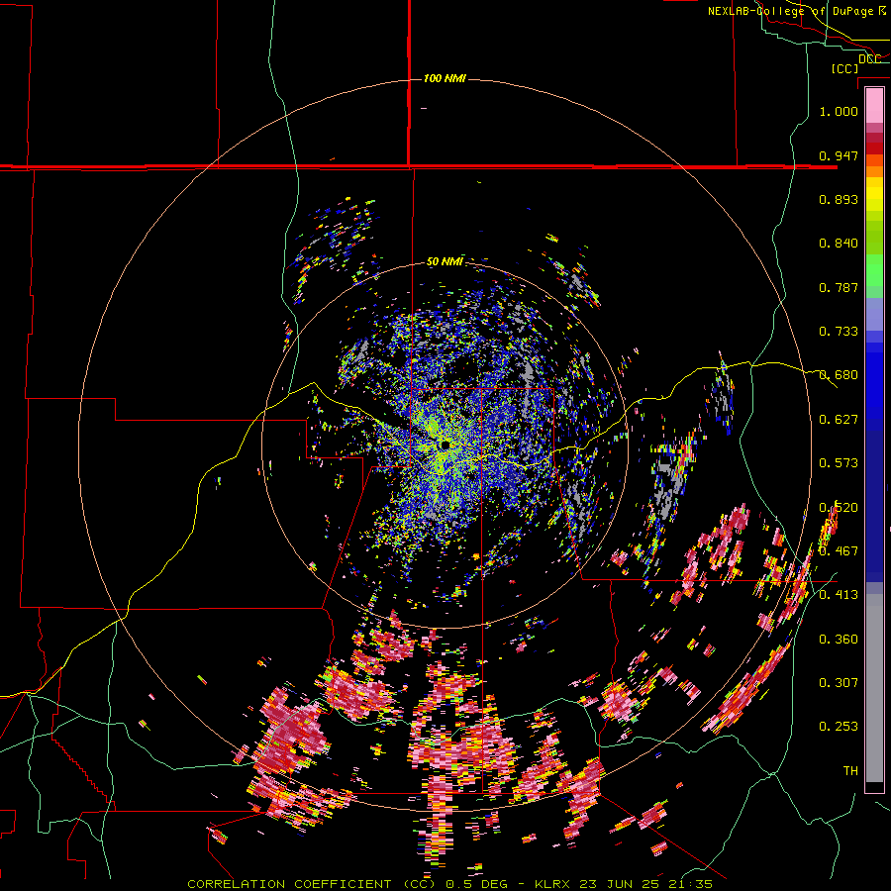Select the 0.413 legend value
891x891 pixels.
click(839, 595)
